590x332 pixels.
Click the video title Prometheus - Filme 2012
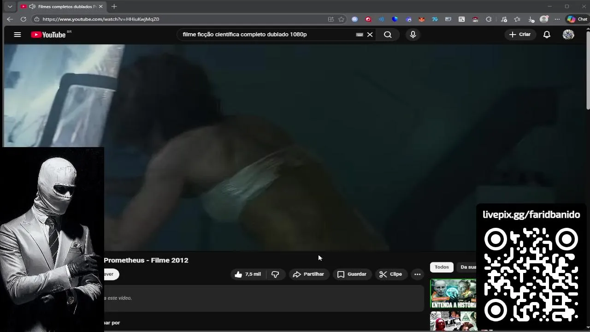(x=146, y=260)
